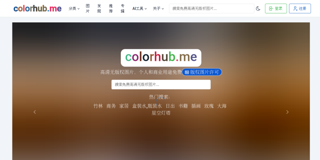The width and height of the screenshot is (320, 160).
Task: Open the 发现 navigation item
Action: click(99, 8)
